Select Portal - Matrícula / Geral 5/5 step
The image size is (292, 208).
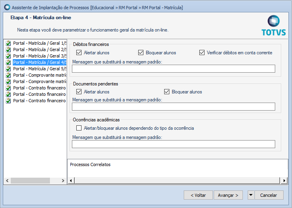point(40,69)
